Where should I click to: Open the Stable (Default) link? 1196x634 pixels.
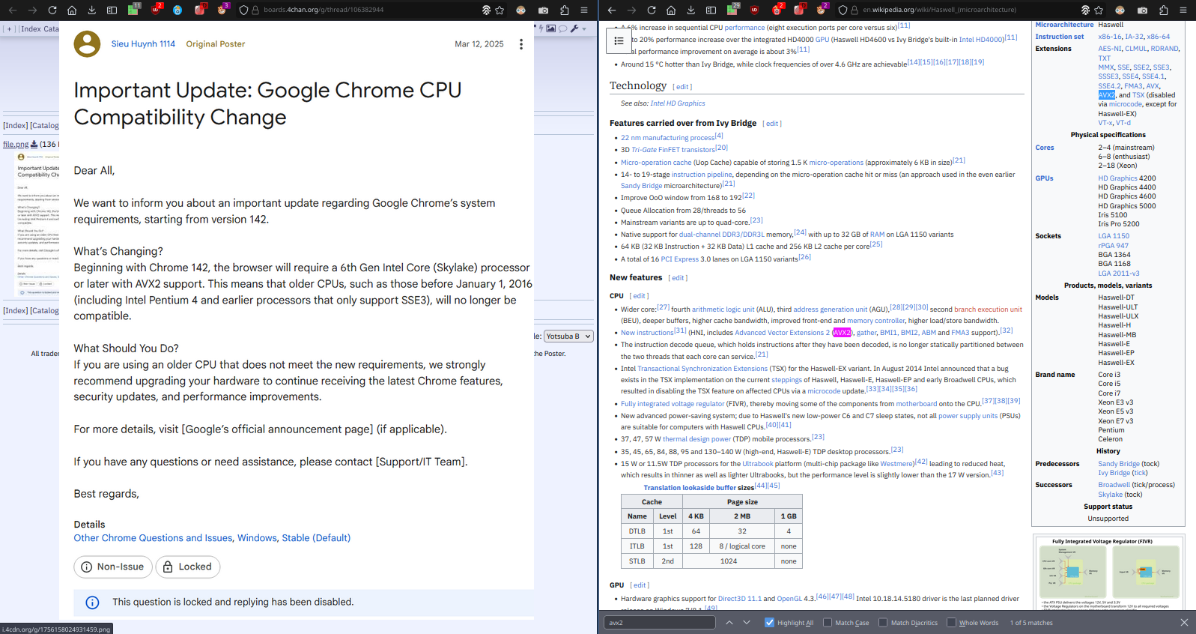pos(316,538)
